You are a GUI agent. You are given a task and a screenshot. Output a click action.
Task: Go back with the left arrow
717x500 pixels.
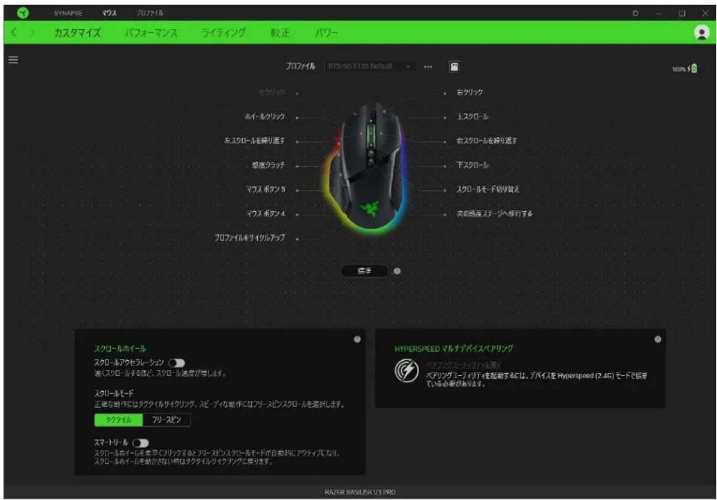pos(15,34)
